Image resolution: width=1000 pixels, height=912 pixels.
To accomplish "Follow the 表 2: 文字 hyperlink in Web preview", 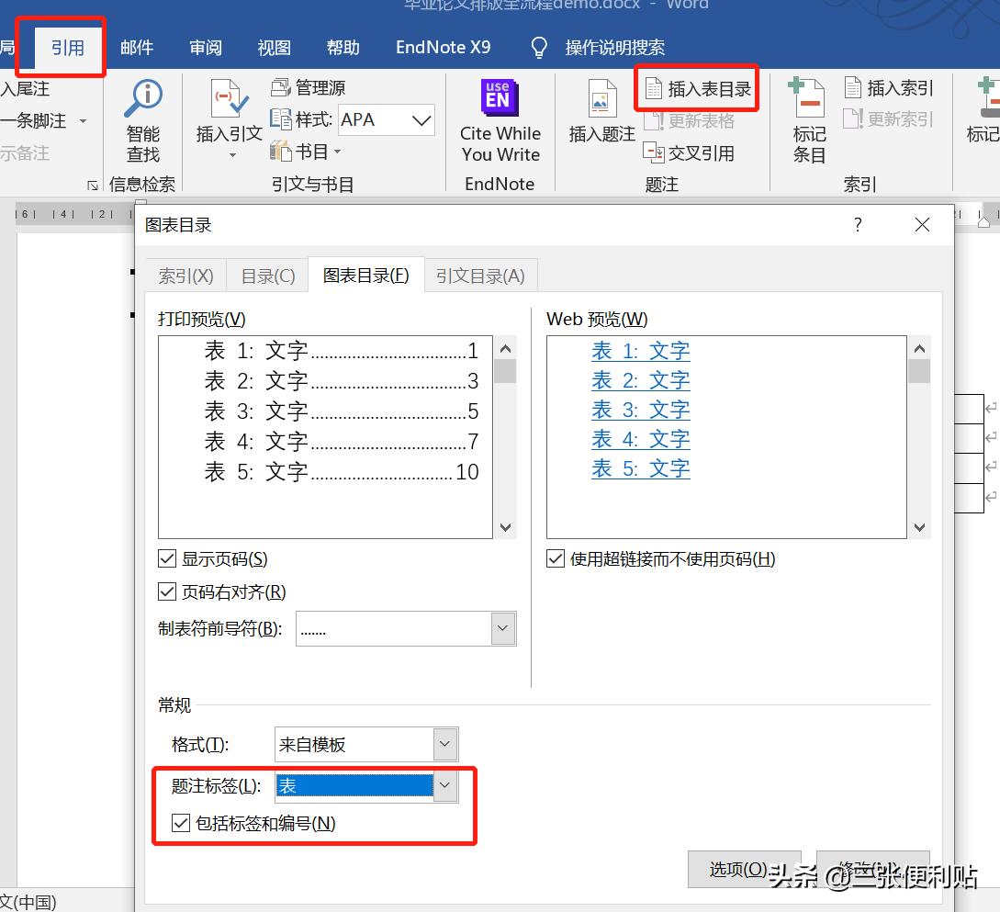I will pyautogui.click(x=640, y=379).
